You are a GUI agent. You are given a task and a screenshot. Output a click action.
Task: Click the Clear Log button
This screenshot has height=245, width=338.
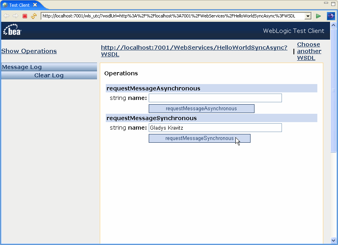[49, 75]
